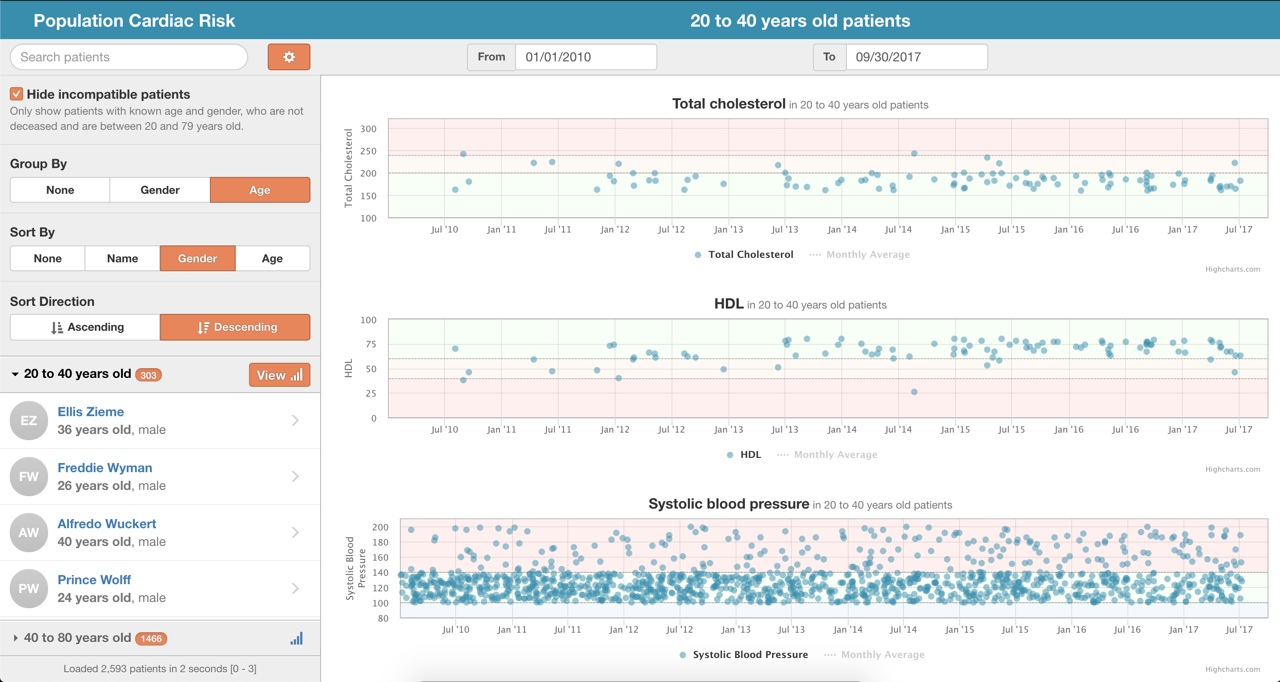Screen dimensions: 1280x682
Task: Click '36 years old, male' text
Action: pos(111,429)
